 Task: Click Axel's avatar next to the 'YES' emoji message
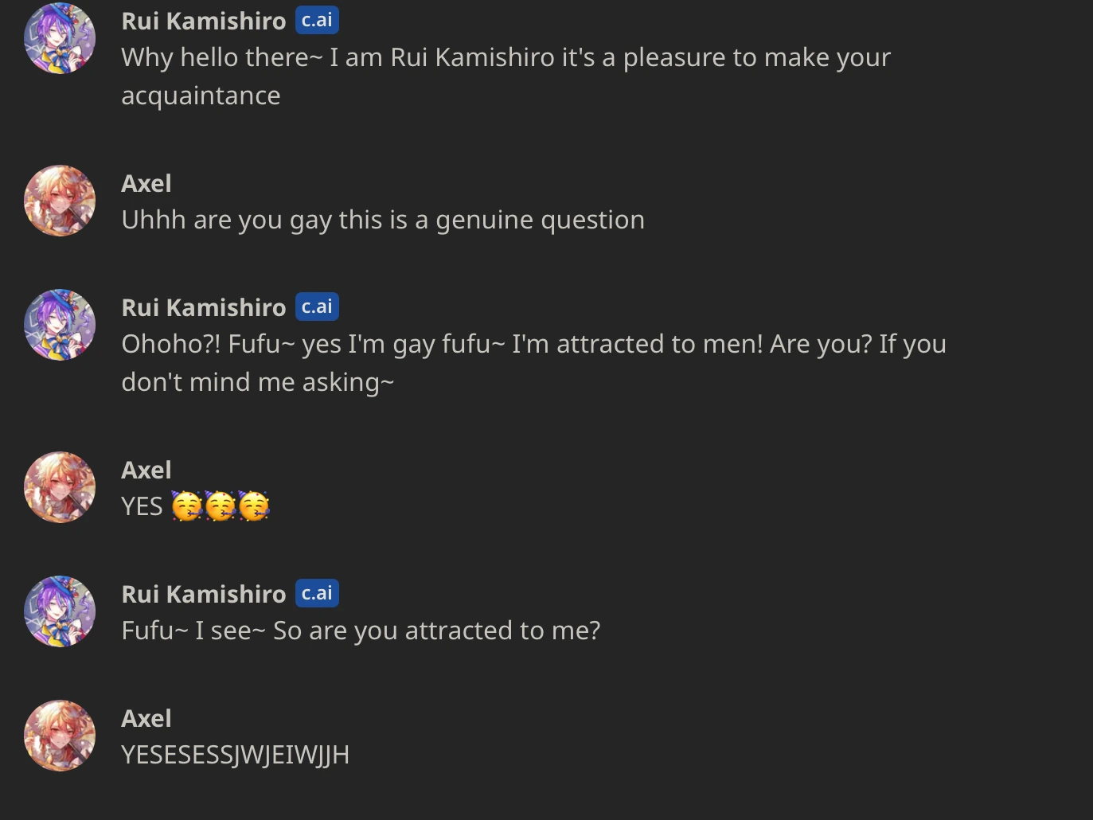[x=60, y=487]
